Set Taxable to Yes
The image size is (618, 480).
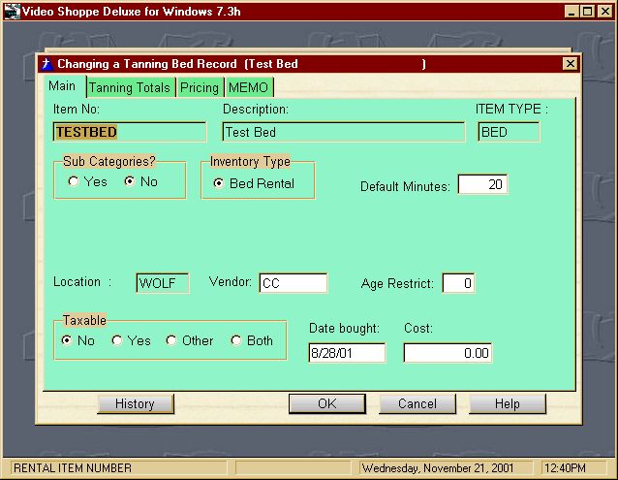[x=117, y=341]
